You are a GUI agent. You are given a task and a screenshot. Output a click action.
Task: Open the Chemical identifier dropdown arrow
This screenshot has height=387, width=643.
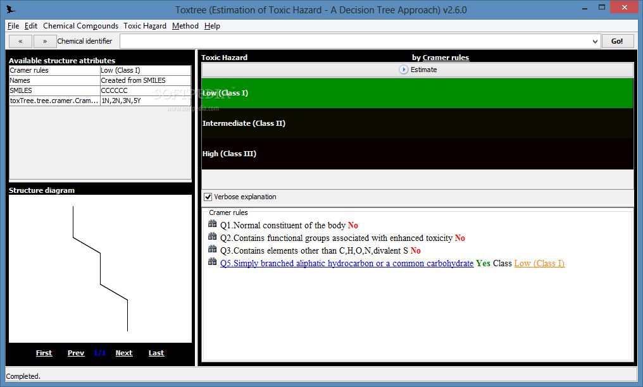(x=595, y=41)
